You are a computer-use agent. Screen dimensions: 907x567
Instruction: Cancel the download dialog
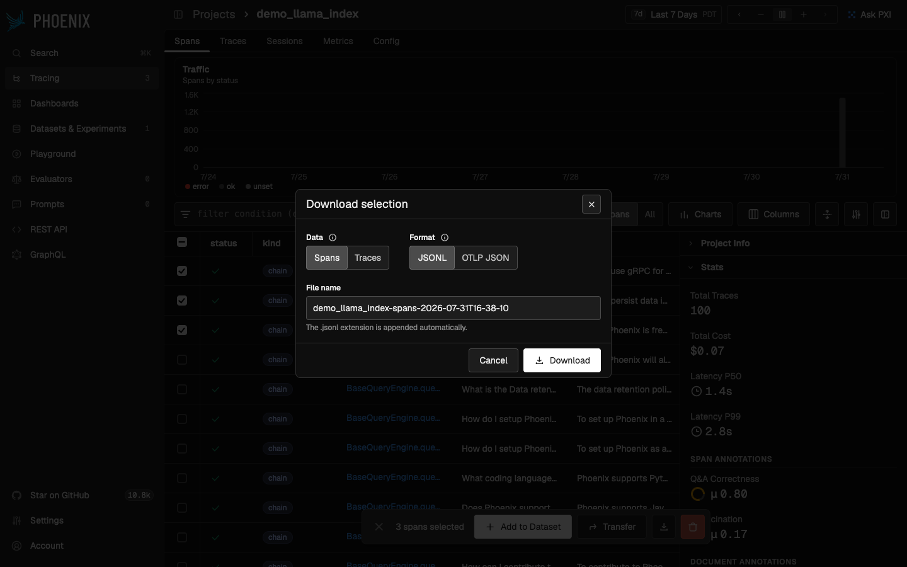tap(493, 360)
